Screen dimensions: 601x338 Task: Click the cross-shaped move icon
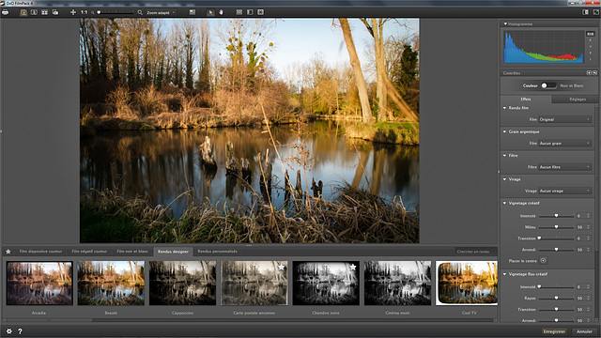click(73, 12)
